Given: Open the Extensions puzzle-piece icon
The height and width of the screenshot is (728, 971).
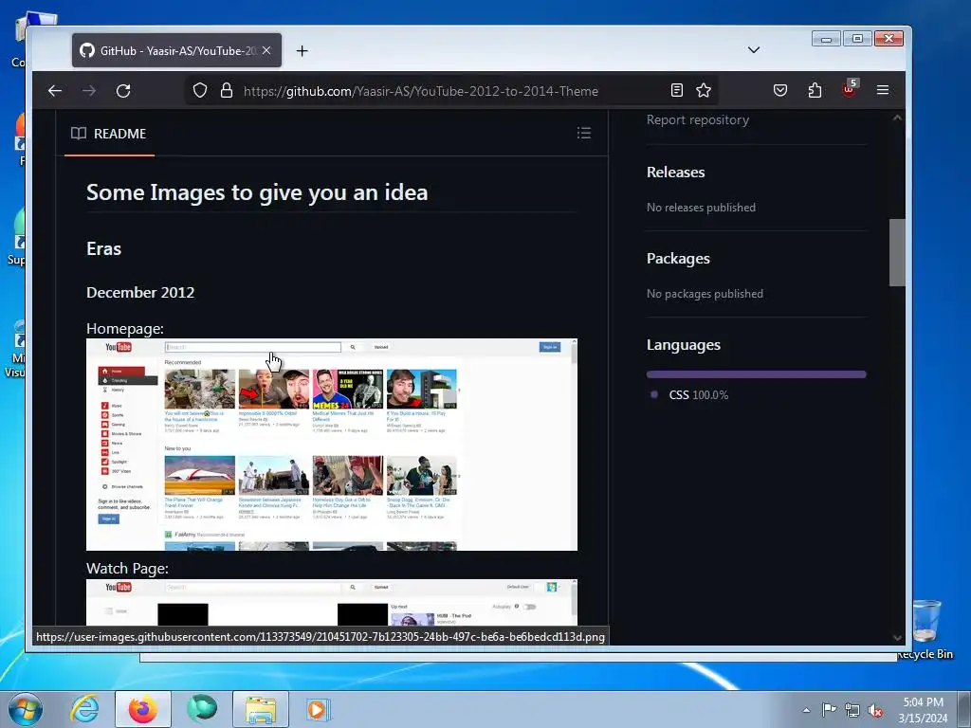Looking at the screenshot, I should tap(815, 91).
